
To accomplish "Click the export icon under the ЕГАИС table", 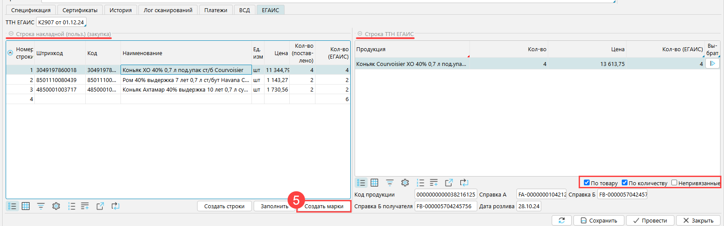I will [449, 183].
